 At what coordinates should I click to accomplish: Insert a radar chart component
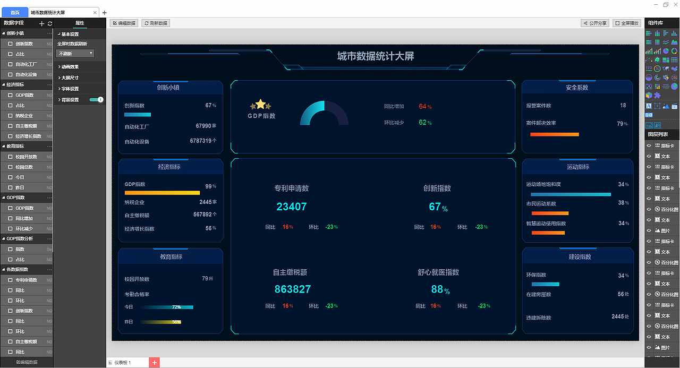point(657,59)
